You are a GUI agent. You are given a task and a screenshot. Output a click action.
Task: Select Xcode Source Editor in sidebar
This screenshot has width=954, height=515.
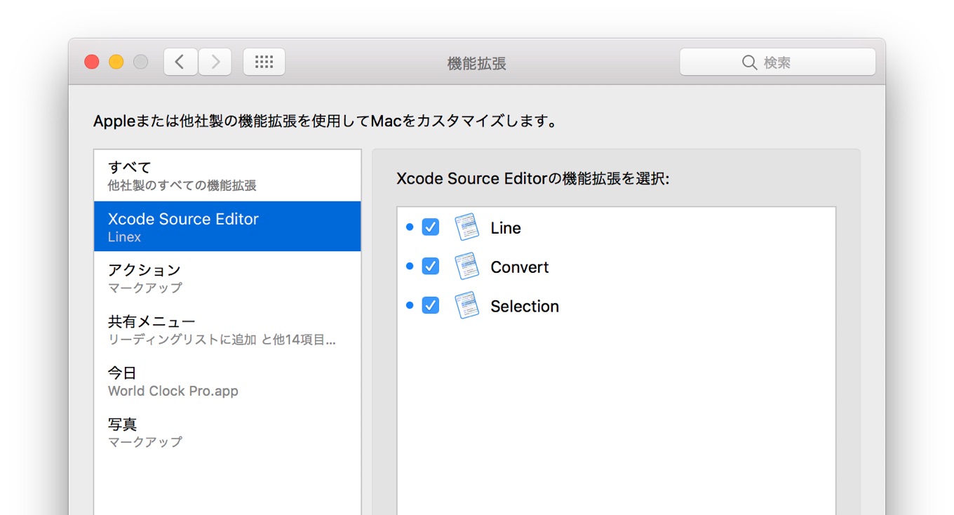point(227,227)
